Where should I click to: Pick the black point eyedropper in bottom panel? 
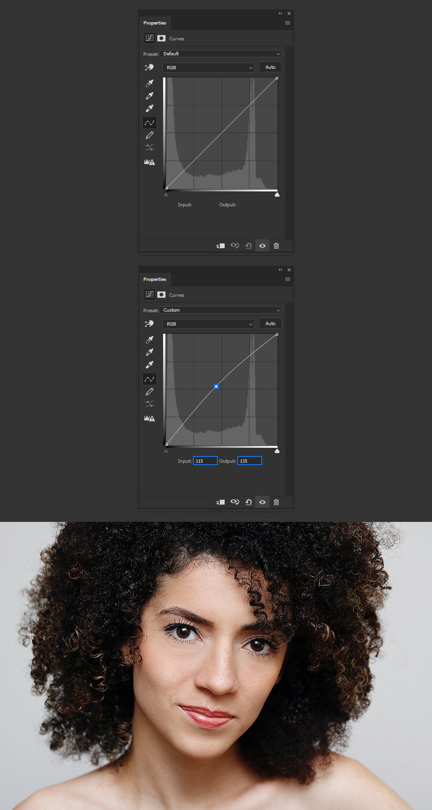[150, 340]
